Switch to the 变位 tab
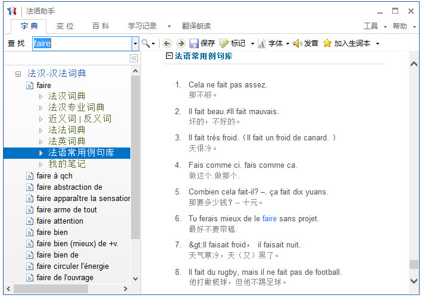The image size is (422, 298). (65, 26)
